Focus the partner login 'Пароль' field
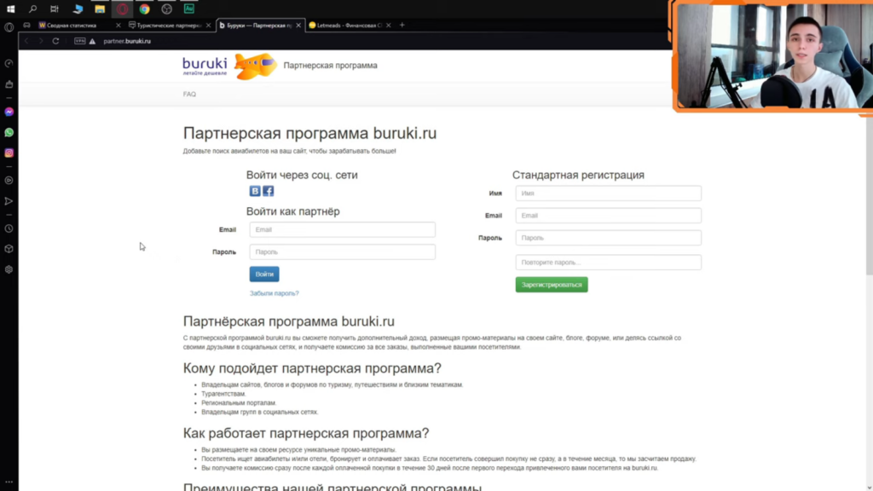This screenshot has height=491, width=873. (x=343, y=251)
